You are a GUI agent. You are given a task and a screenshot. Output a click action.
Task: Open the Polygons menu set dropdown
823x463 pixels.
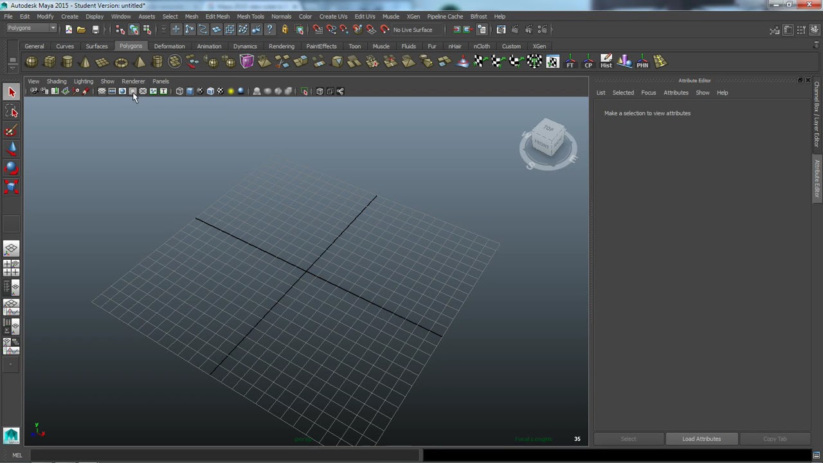point(31,28)
